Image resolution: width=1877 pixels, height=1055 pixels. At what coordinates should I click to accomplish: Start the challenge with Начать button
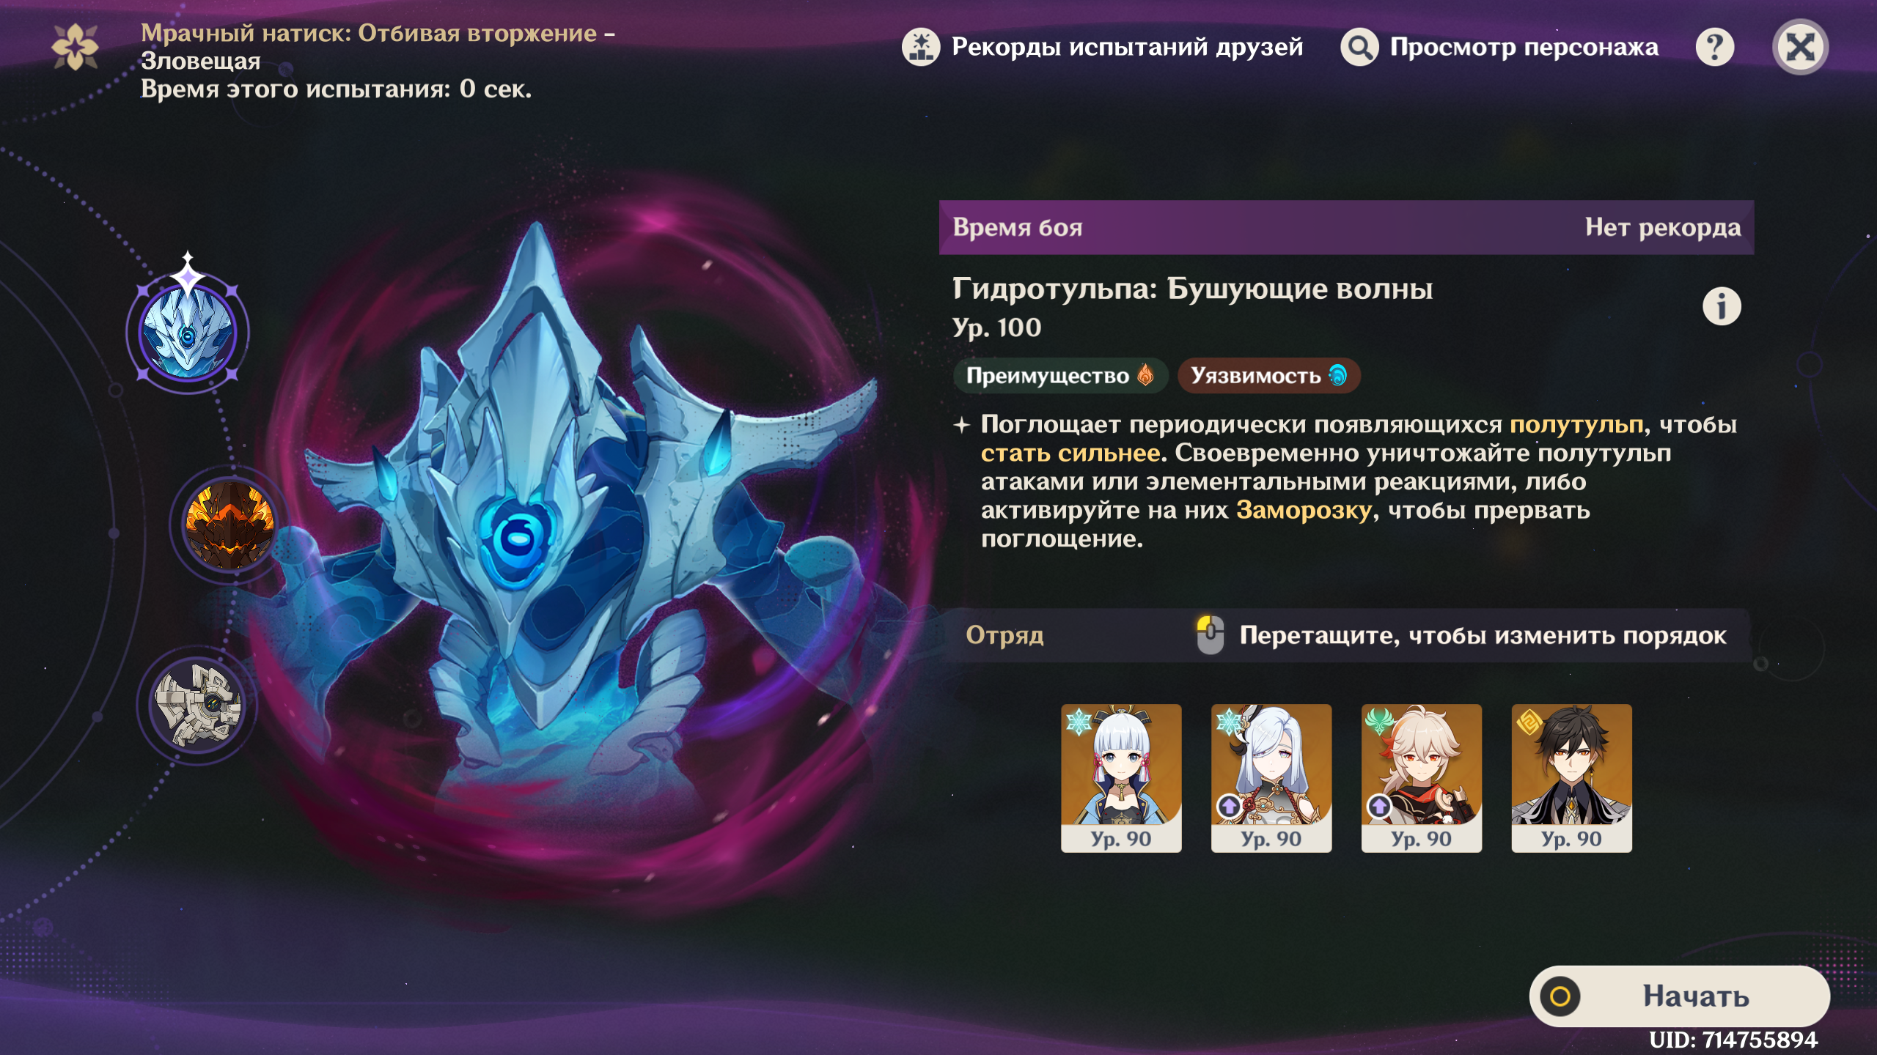pos(1679,996)
